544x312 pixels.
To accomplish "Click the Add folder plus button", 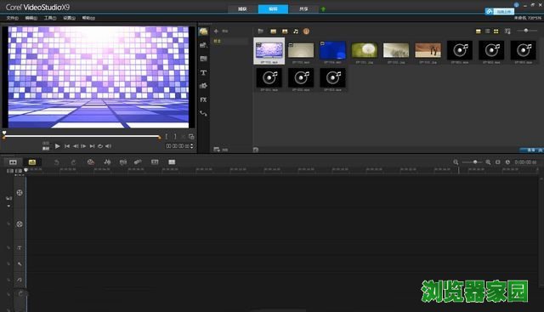I will tap(216, 31).
